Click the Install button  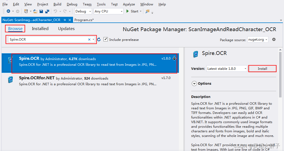coord(263,69)
